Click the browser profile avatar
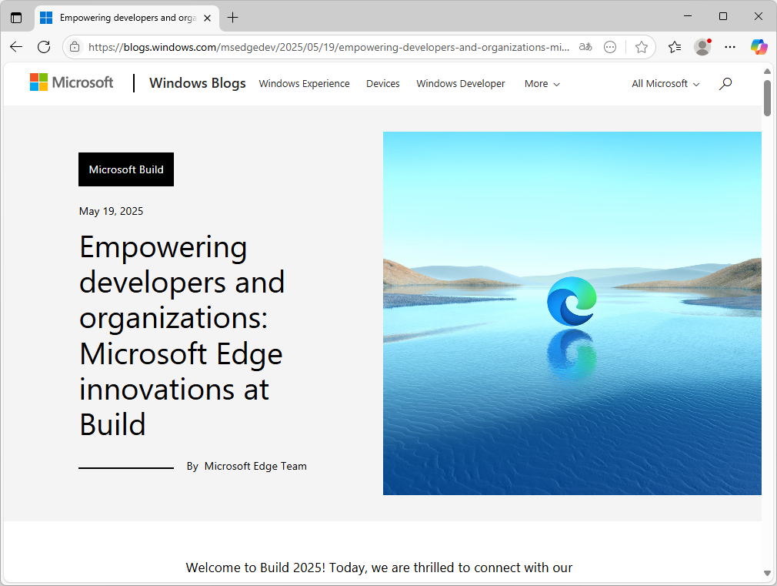 point(702,47)
